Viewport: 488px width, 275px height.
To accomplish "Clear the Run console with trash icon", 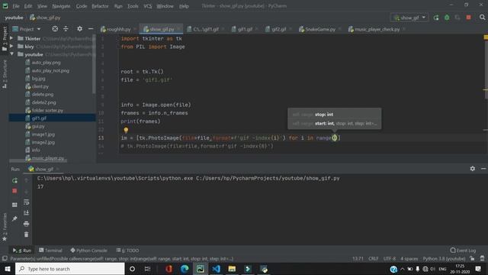I will pos(27,235).
